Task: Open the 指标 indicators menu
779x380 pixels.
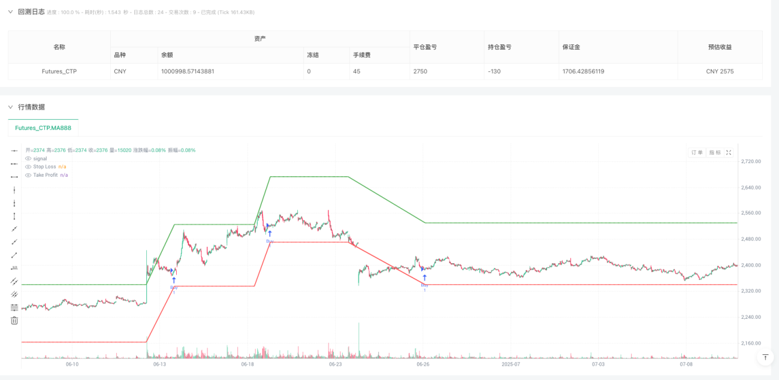Action: click(714, 152)
